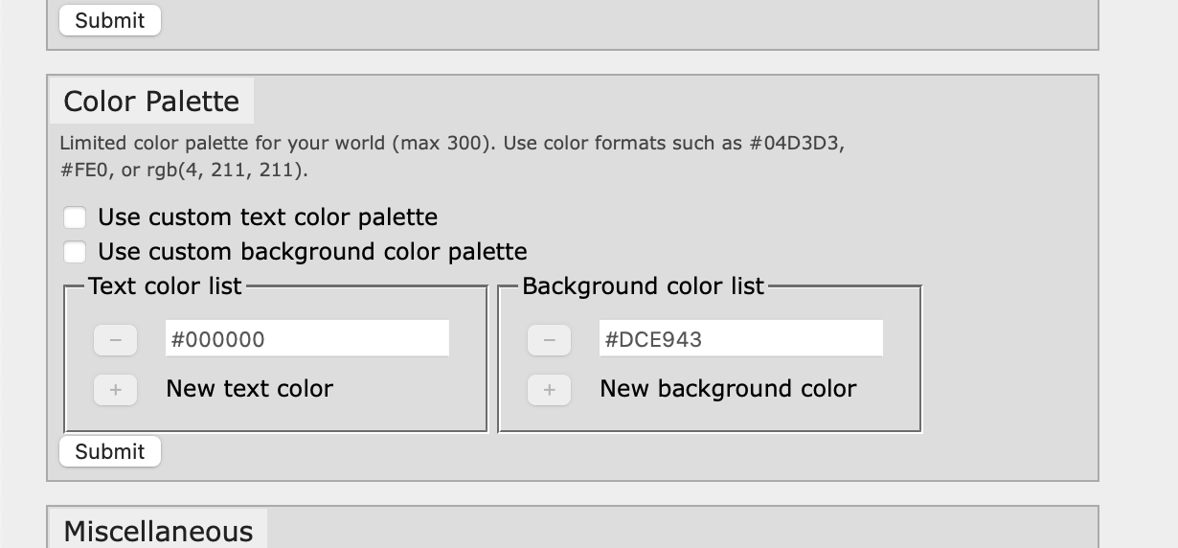Image resolution: width=1178 pixels, height=548 pixels.
Task: Enable the custom text color palette checkbox
Action: 75,217
